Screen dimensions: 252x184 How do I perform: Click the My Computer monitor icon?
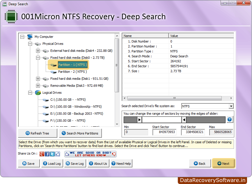tap(30, 37)
